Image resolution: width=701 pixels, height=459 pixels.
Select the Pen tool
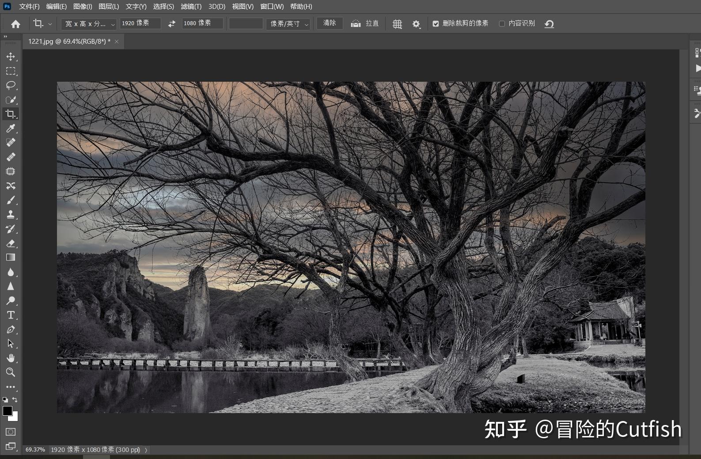tap(11, 330)
